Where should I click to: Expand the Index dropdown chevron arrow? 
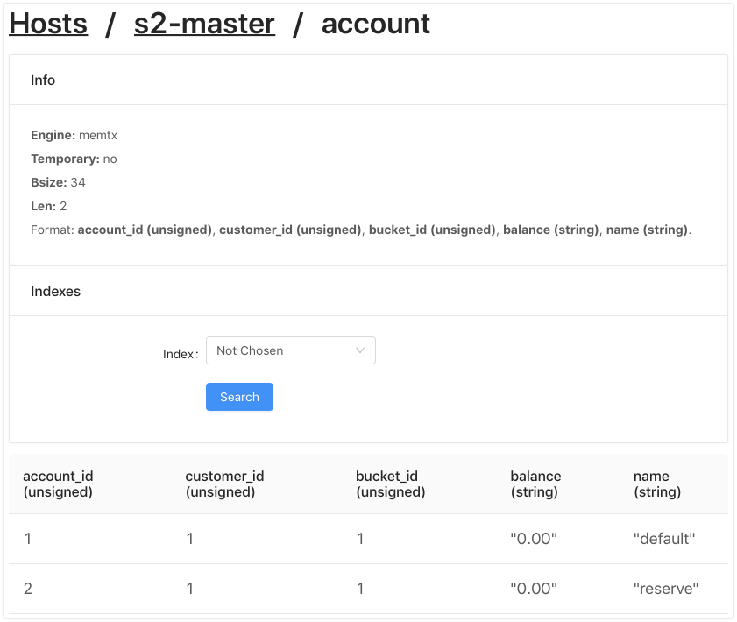pyautogui.click(x=360, y=350)
